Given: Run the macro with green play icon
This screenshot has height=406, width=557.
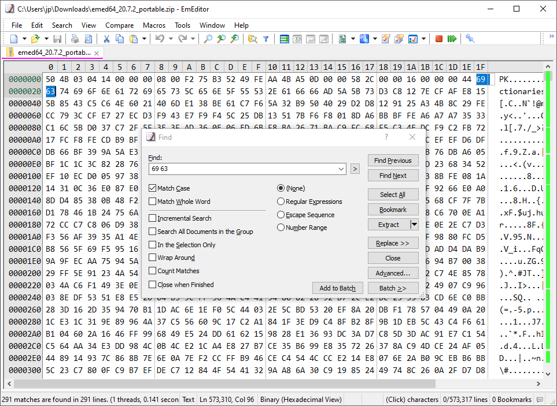Looking at the screenshot, I should pyautogui.click(x=452, y=39).
